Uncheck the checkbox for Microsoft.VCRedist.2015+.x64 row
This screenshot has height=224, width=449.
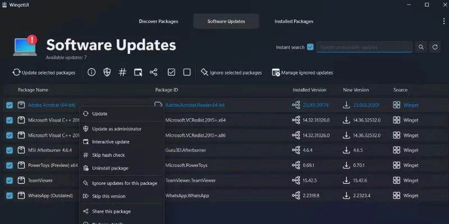(10, 120)
